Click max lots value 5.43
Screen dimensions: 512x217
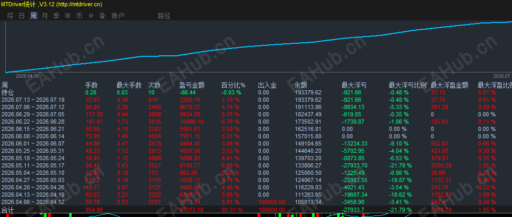point(123,165)
